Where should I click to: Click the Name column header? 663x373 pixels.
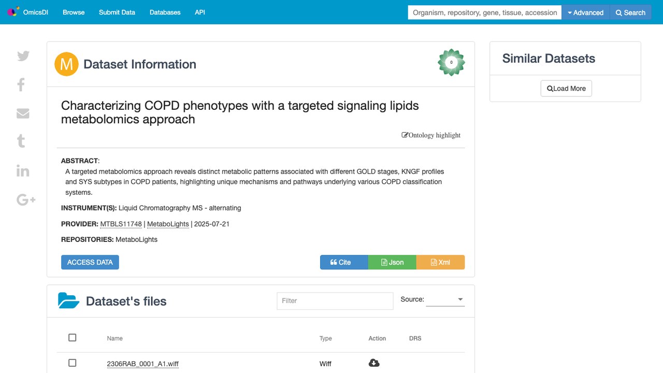(x=115, y=338)
